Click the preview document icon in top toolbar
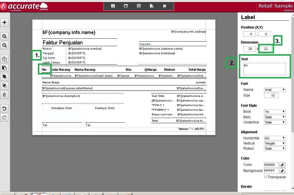Image resolution: width=294 pixels, height=195 pixels. click(x=152, y=6)
